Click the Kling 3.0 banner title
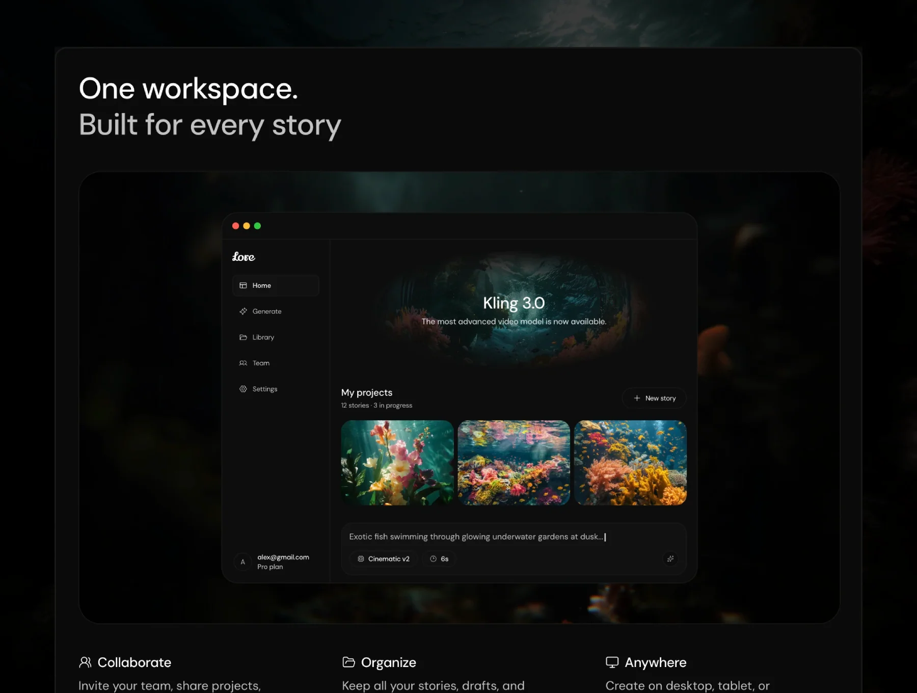917x693 pixels. point(514,303)
